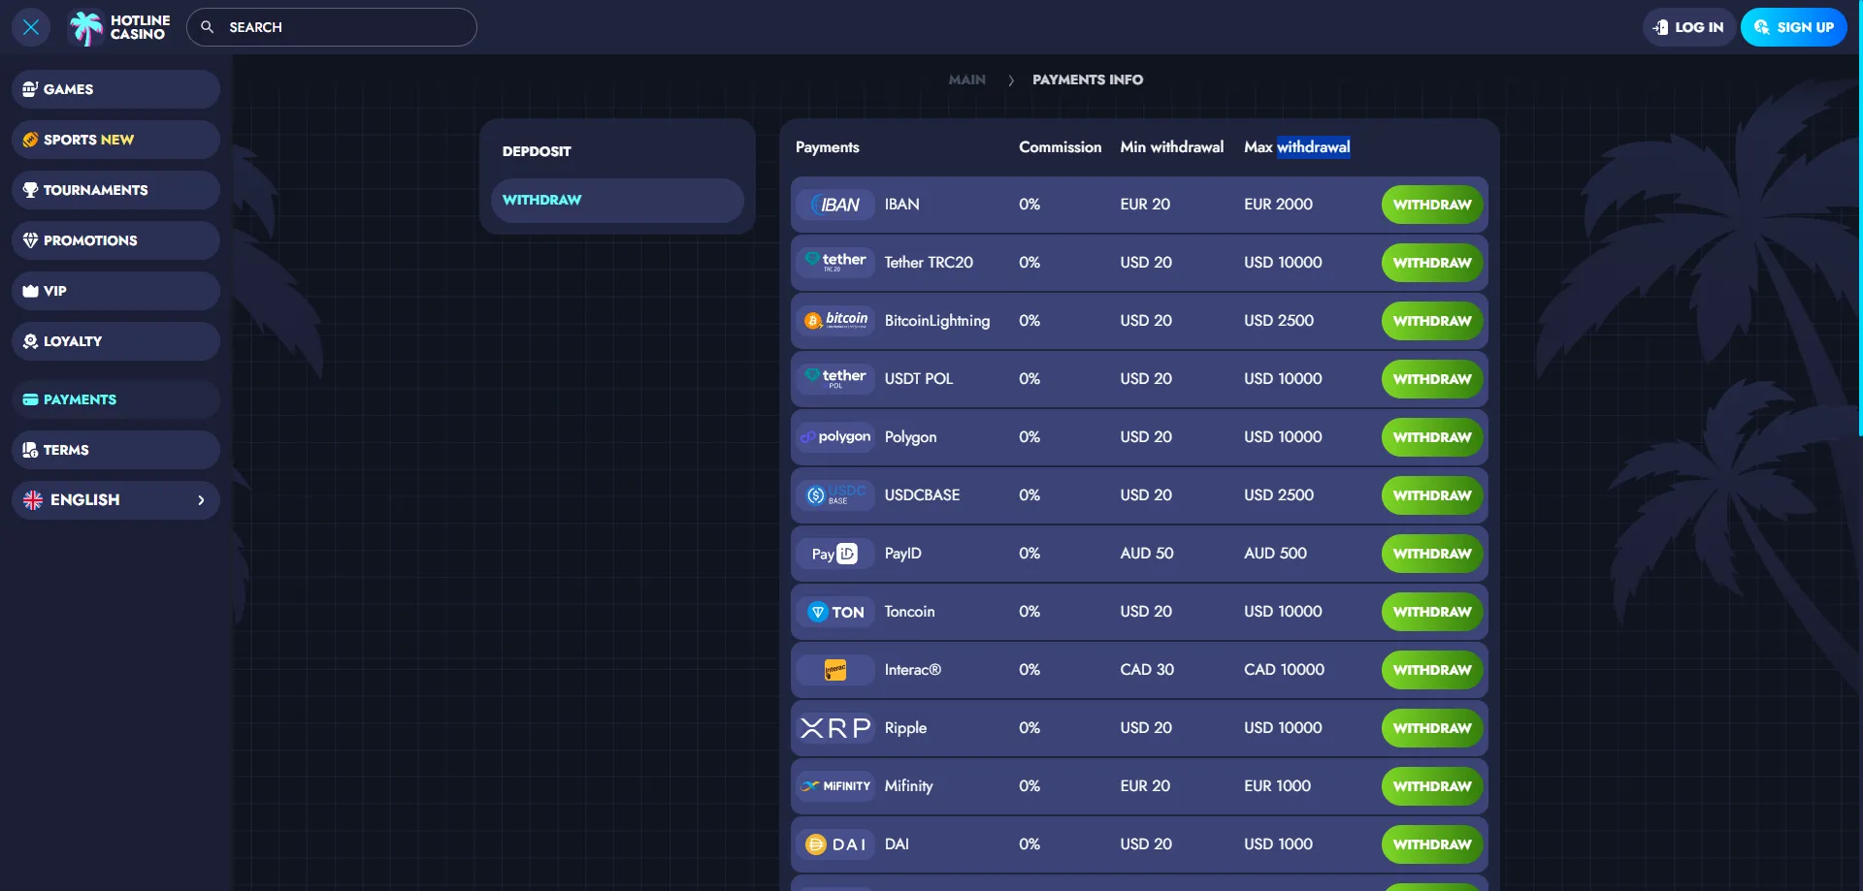Open the Promotions menu item

coord(115,240)
